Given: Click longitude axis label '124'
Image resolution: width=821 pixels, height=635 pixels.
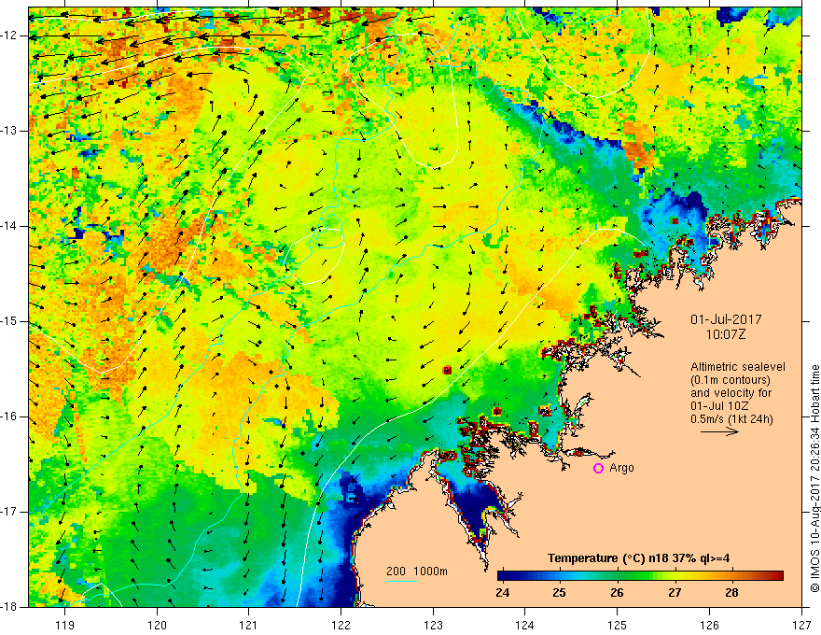Looking at the screenshot, I should 525,625.
